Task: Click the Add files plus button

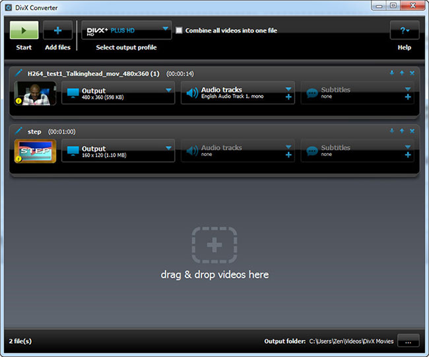Action: click(x=57, y=30)
